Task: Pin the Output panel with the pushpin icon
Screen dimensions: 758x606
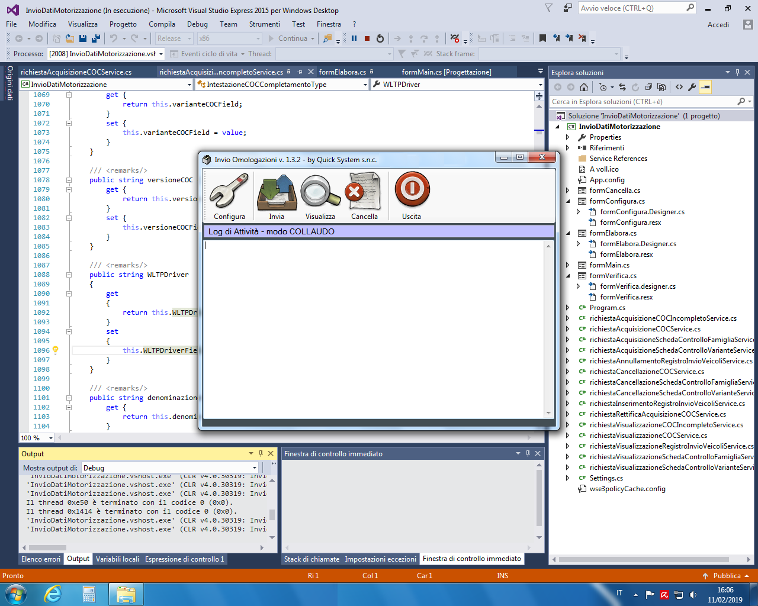Action: tap(261, 453)
